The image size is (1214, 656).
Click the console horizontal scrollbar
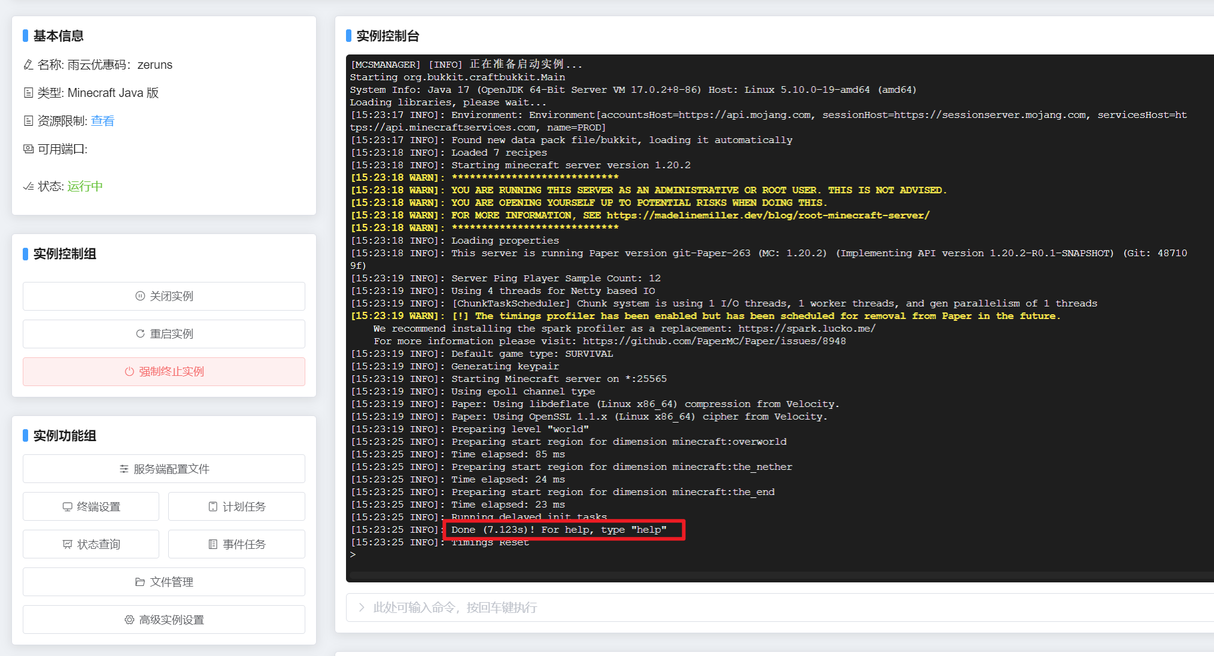click(x=778, y=575)
